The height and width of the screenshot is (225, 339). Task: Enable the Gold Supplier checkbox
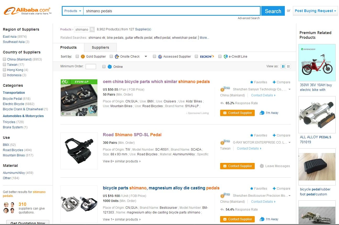click(x=77, y=56)
